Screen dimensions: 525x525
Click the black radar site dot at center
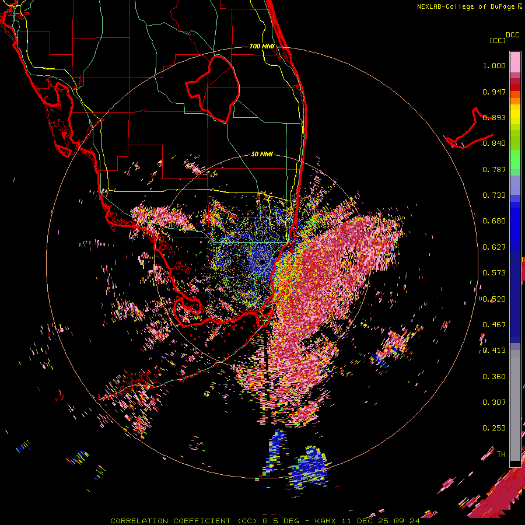point(262,262)
